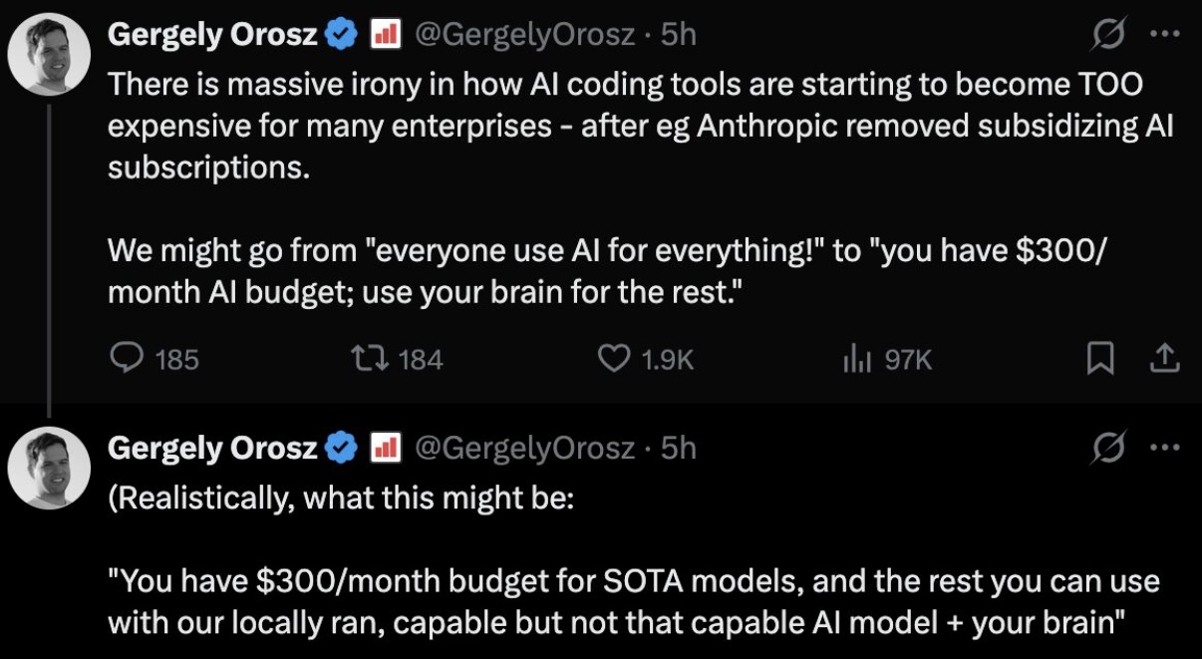Share the first tweet via upload arrow
The image size is (1202, 659).
(x=1163, y=359)
